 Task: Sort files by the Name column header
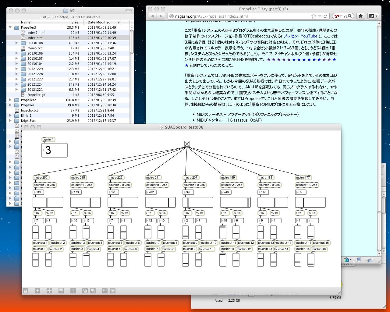pyautogui.click(x=26, y=22)
